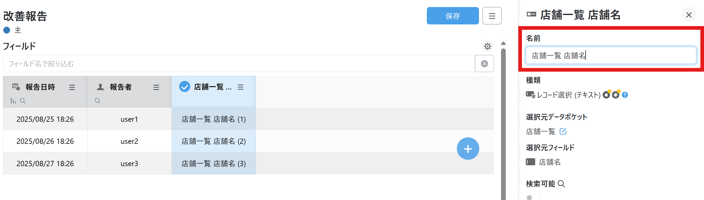Edit the 店舗一覧 source data pocket
This screenshot has width=704, height=200.
click(x=563, y=131)
